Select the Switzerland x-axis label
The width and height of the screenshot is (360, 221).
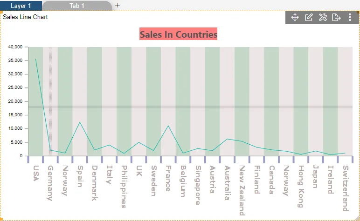[x=345, y=188]
